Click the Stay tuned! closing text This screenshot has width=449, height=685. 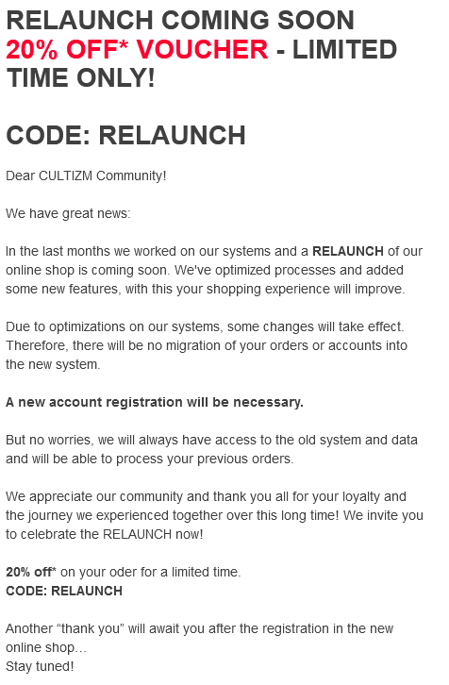[x=40, y=667]
